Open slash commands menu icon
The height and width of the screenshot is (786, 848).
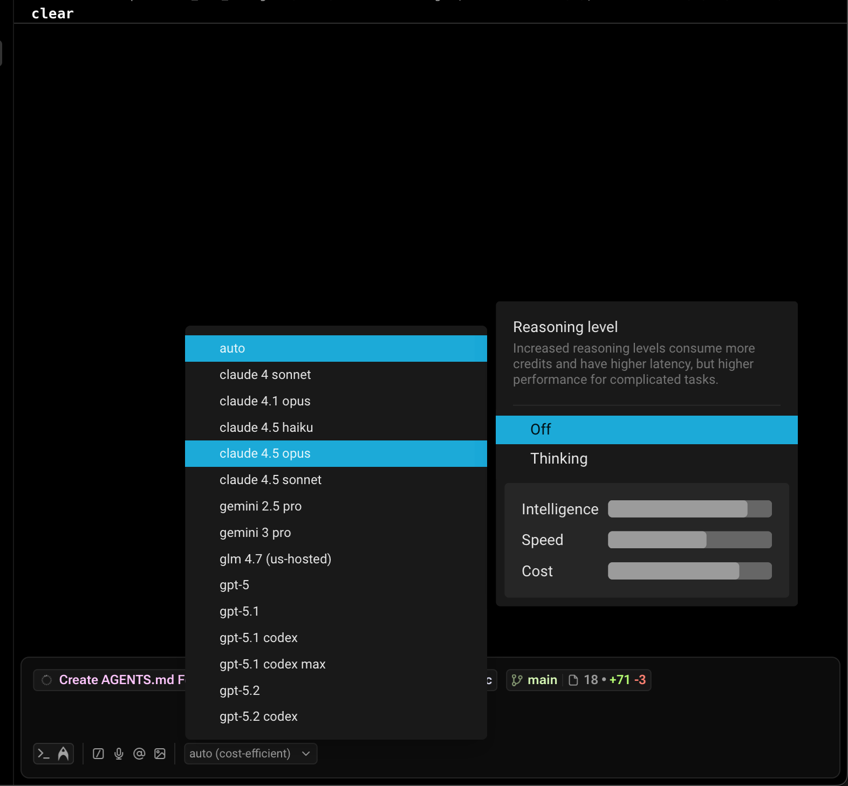(98, 754)
